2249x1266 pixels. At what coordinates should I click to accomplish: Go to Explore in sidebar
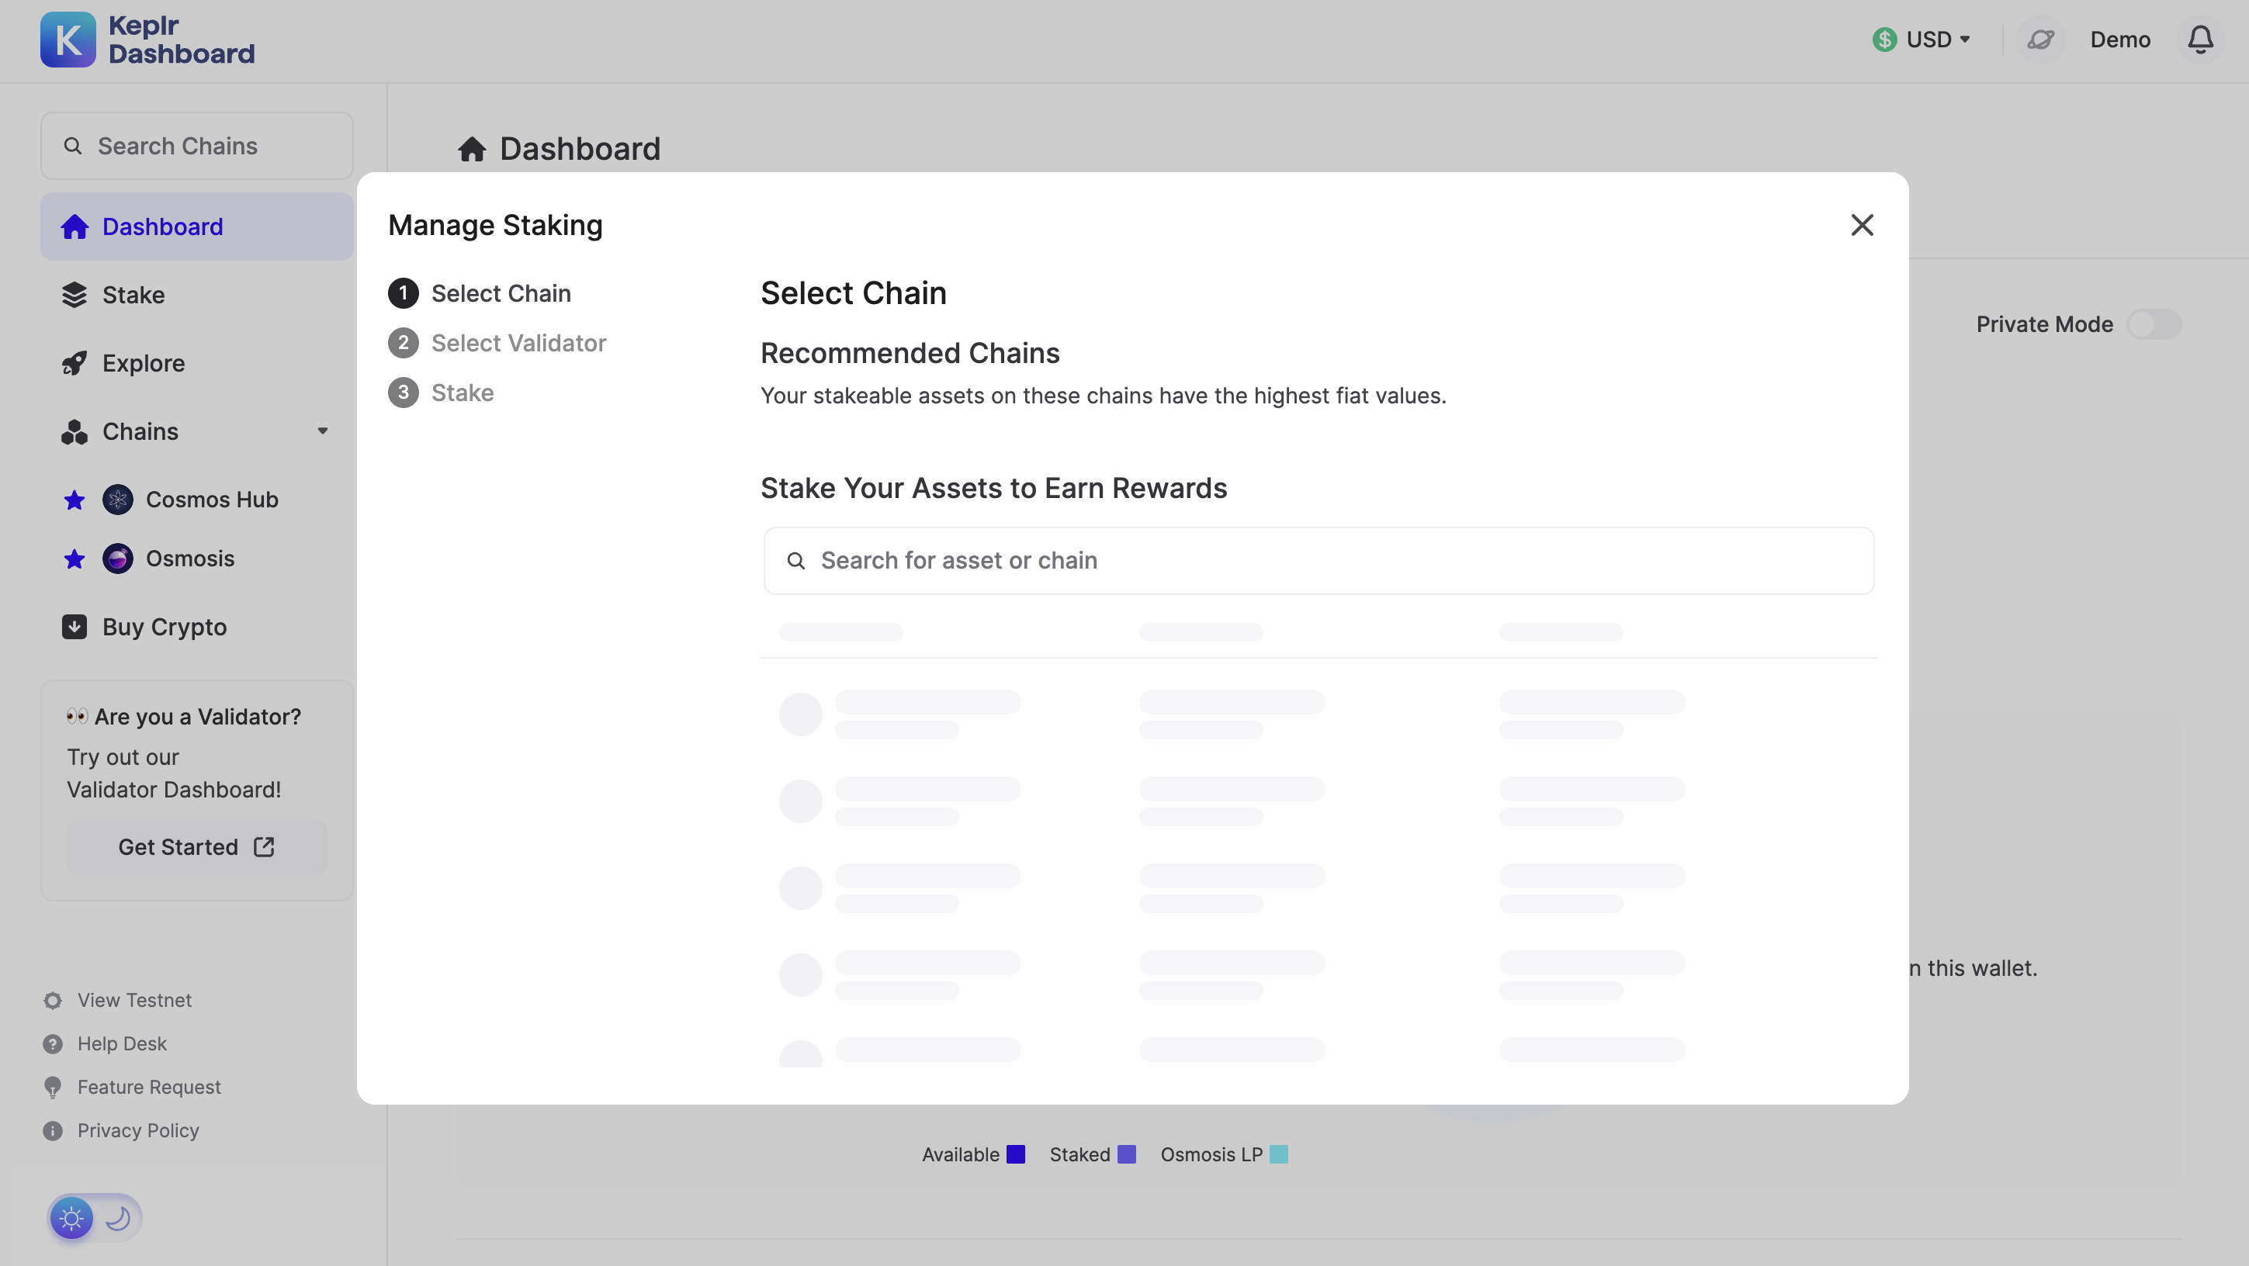click(143, 363)
